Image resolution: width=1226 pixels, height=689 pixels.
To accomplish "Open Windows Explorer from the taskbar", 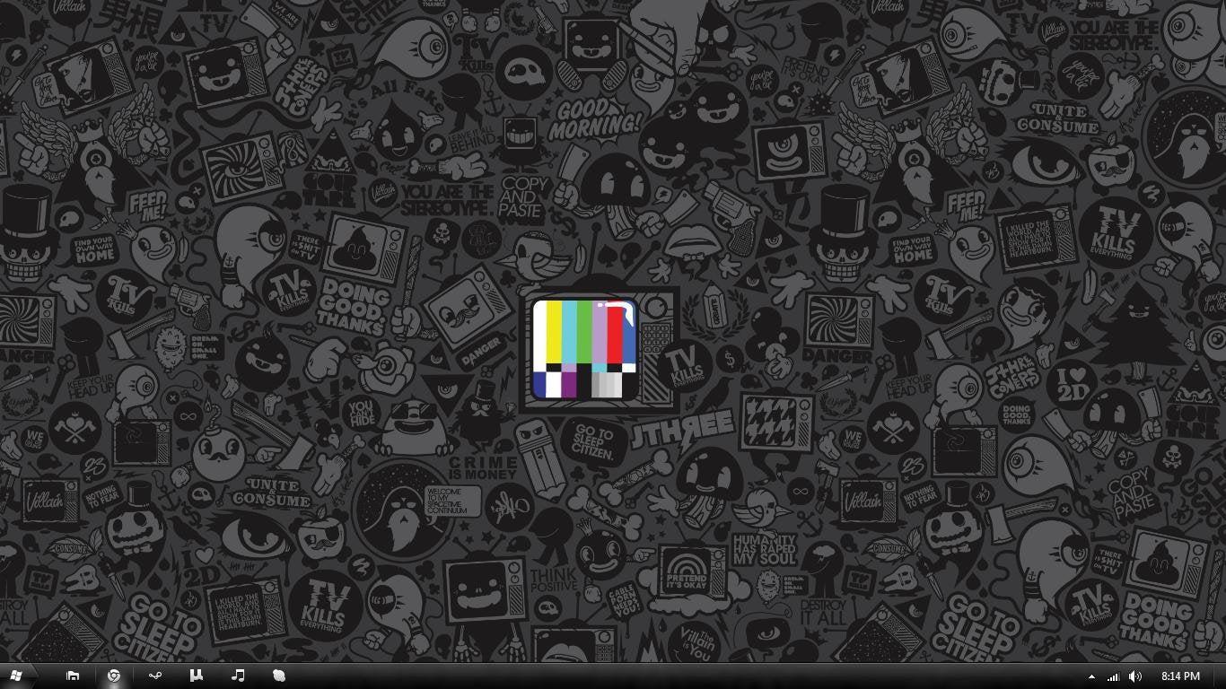I will click(73, 676).
